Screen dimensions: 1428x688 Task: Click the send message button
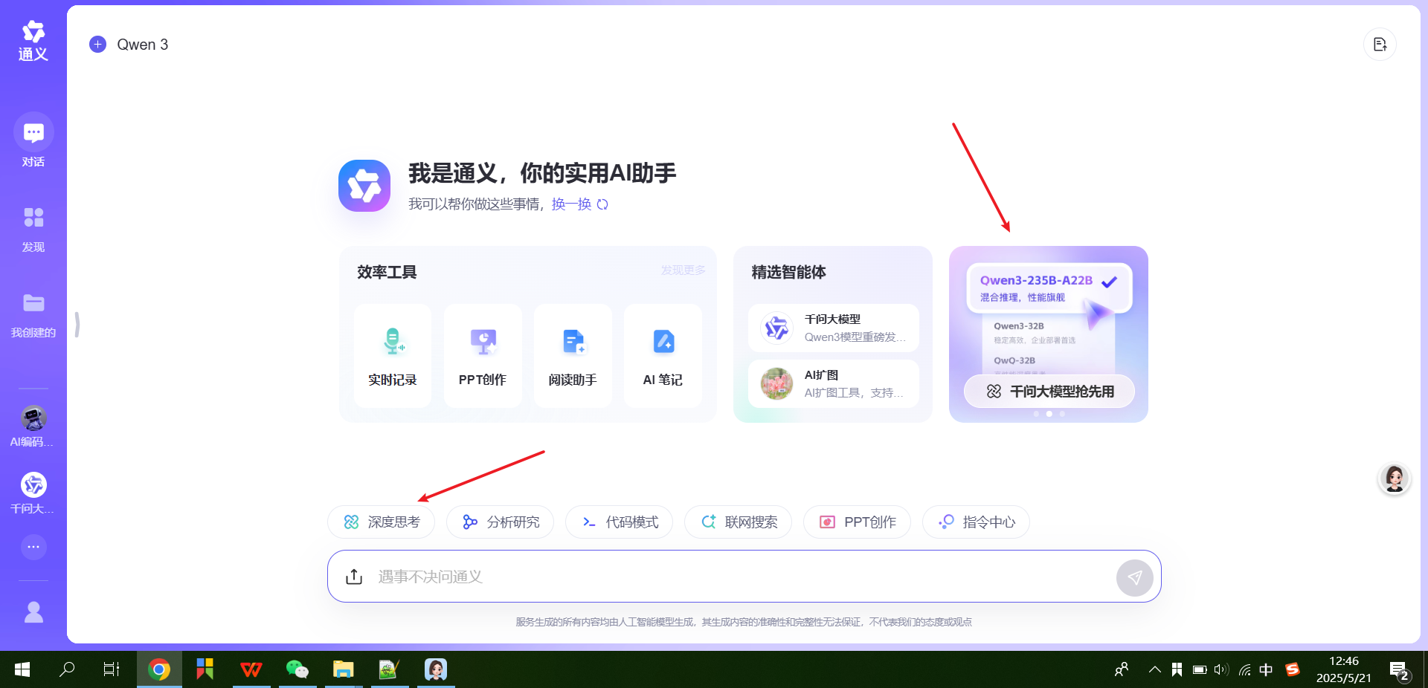click(x=1135, y=577)
